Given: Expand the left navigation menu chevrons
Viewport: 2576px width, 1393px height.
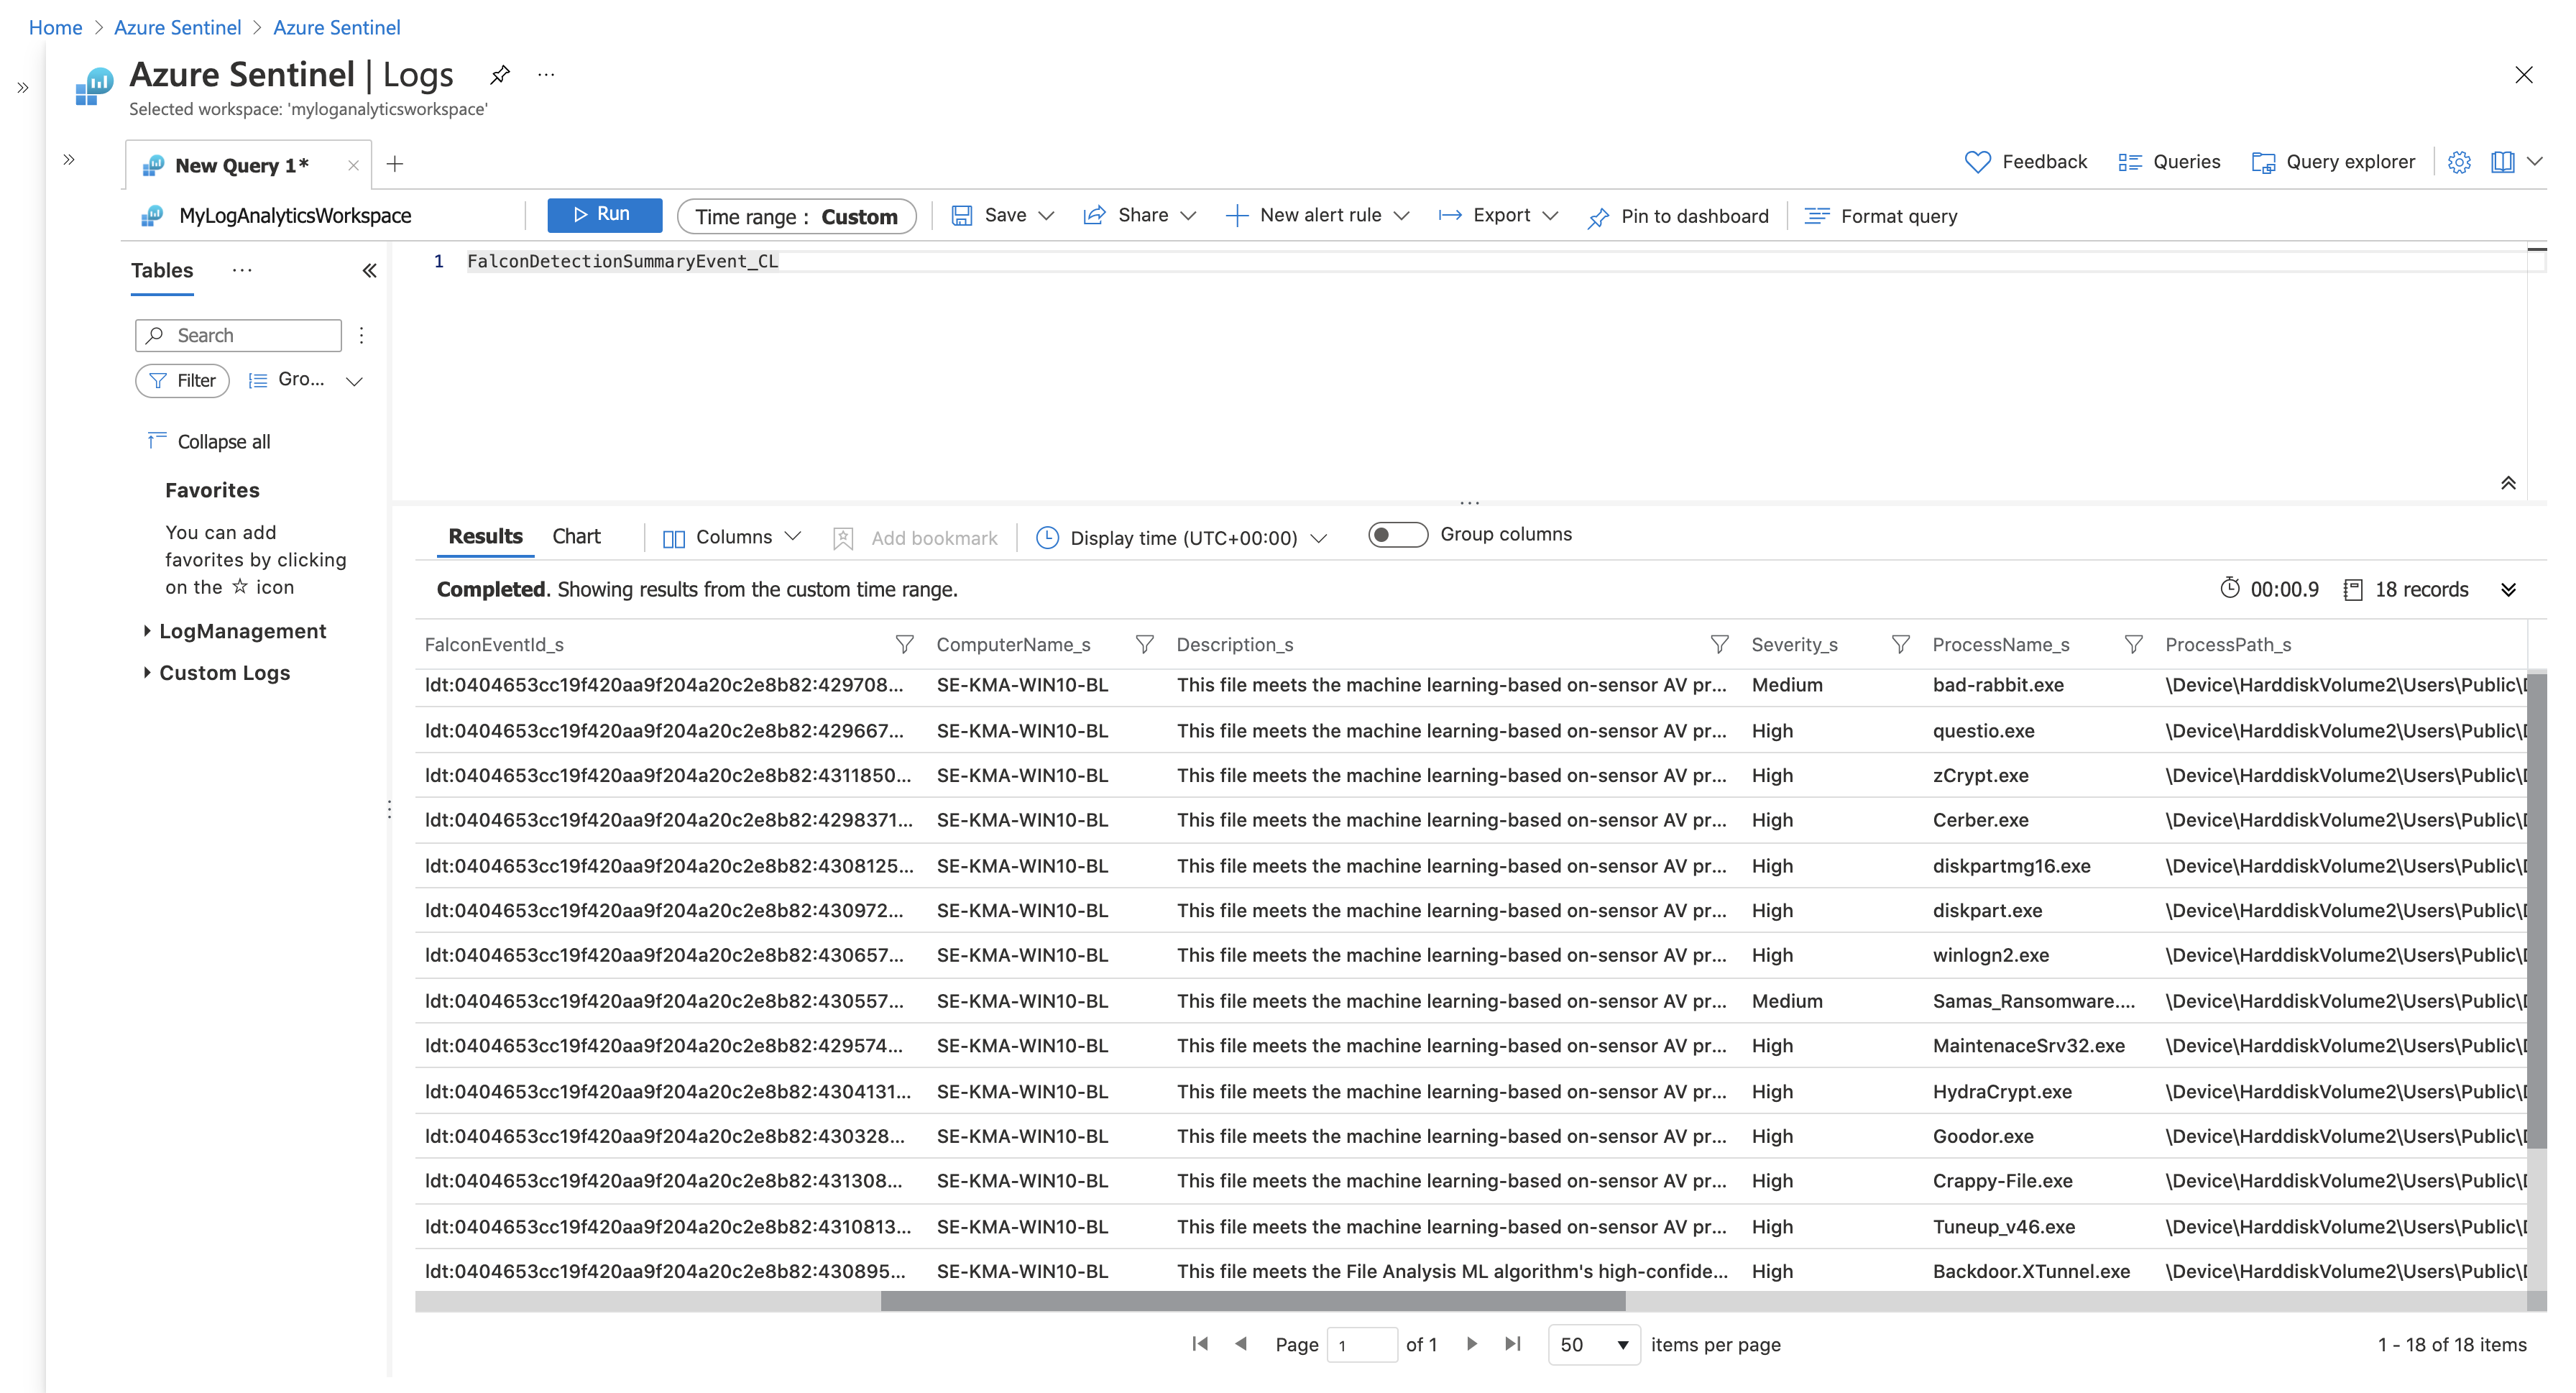Looking at the screenshot, I should [22, 88].
